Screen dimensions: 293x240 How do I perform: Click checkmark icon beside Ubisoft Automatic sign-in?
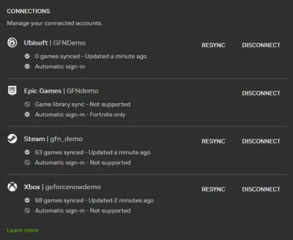coord(27,66)
